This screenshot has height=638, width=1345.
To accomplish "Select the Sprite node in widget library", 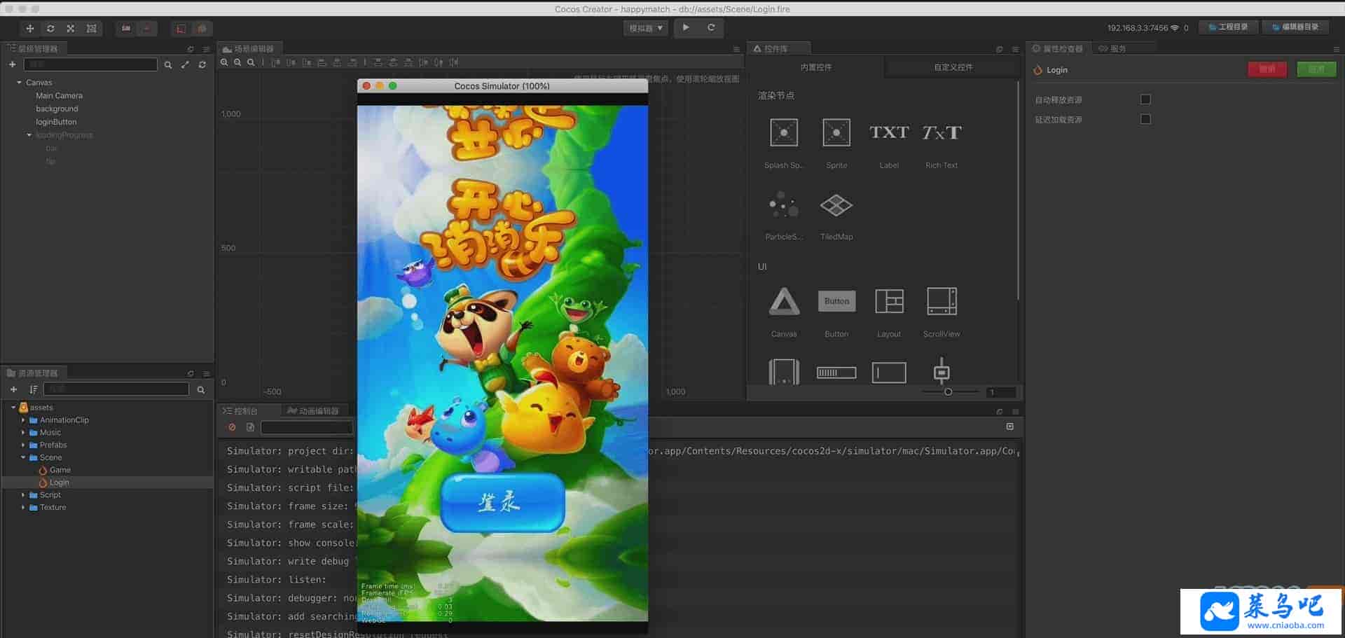I will (x=836, y=133).
